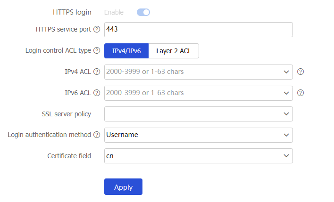Viewport: 334px width, 202px height.
Task: Open help icon right of IPv6 ACL dropdown
Action: tap(301, 93)
